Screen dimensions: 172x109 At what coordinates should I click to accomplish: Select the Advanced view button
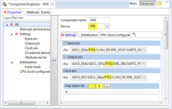click(147, 4)
